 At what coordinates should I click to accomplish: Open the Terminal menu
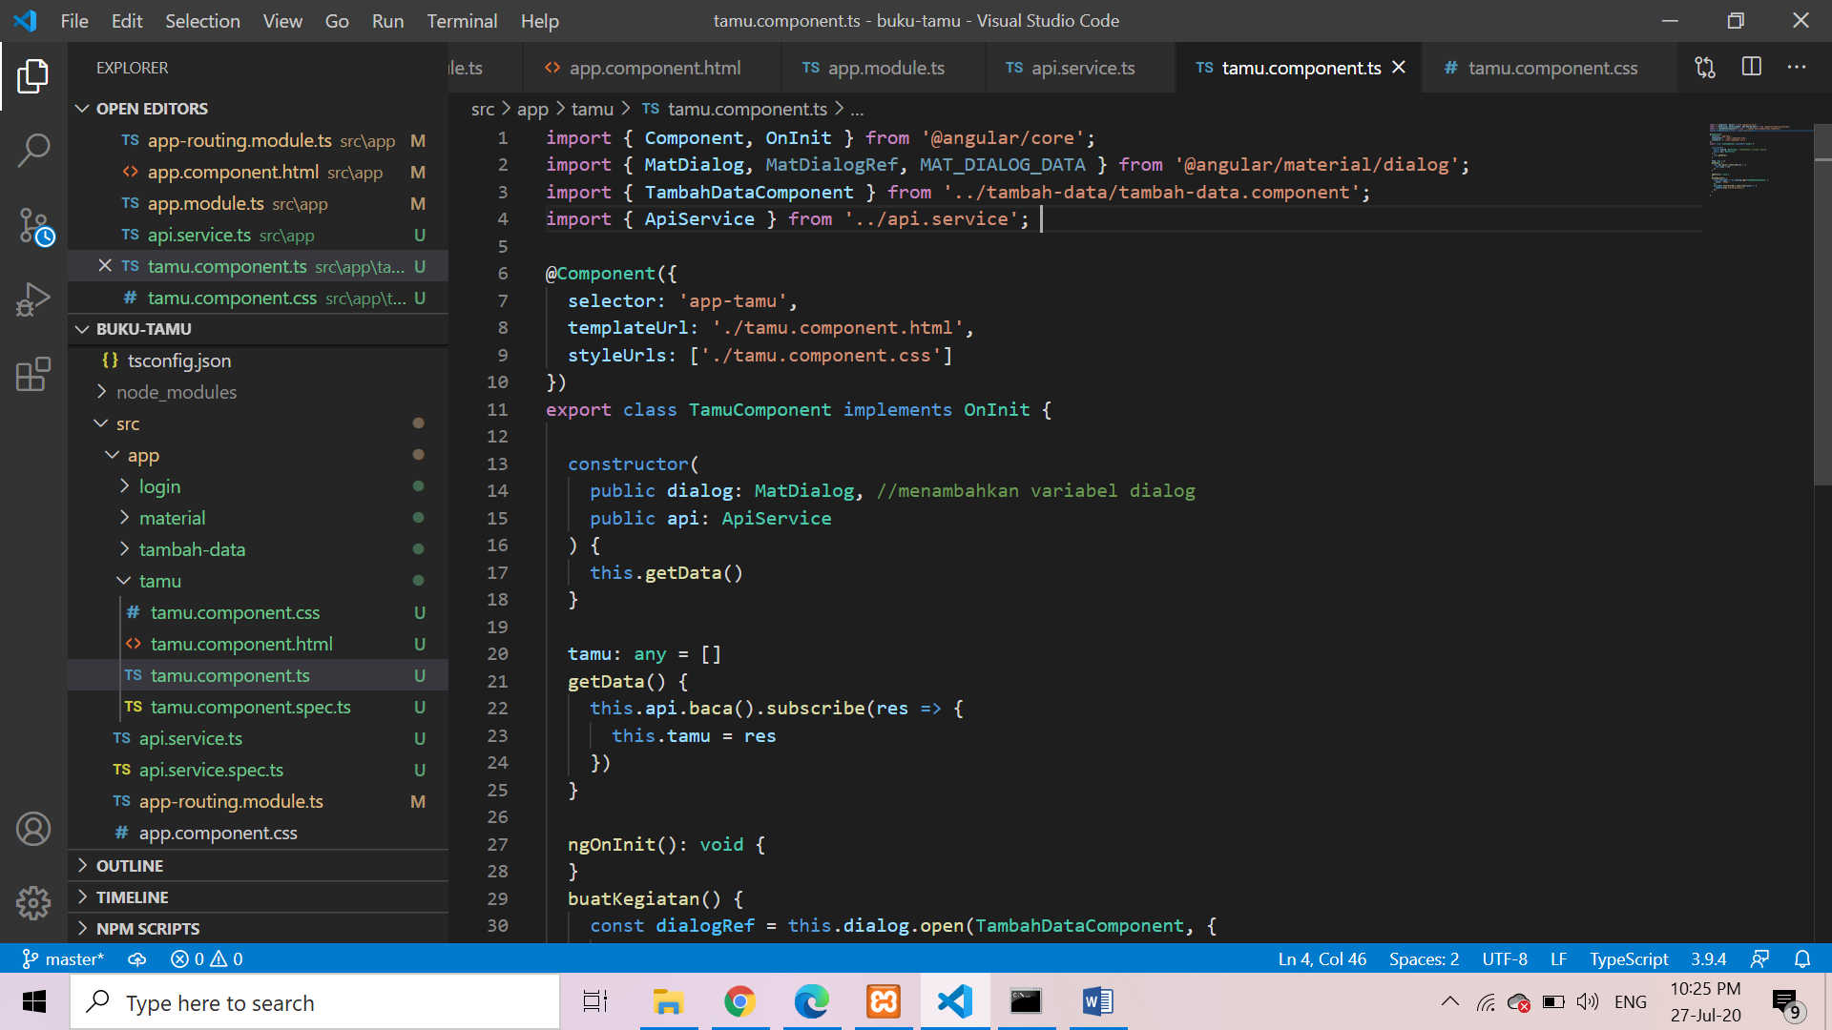(461, 21)
